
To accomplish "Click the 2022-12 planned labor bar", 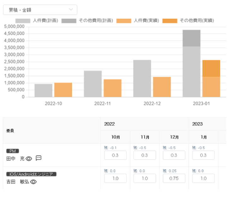I will coord(142,78).
